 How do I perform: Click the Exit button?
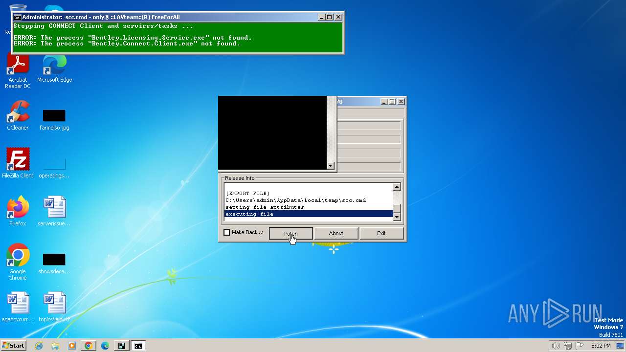(x=381, y=234)
